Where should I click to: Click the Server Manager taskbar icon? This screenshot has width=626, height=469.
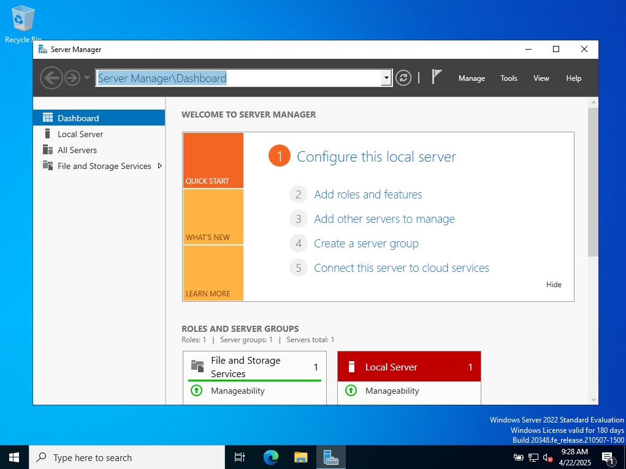(331, 457)
